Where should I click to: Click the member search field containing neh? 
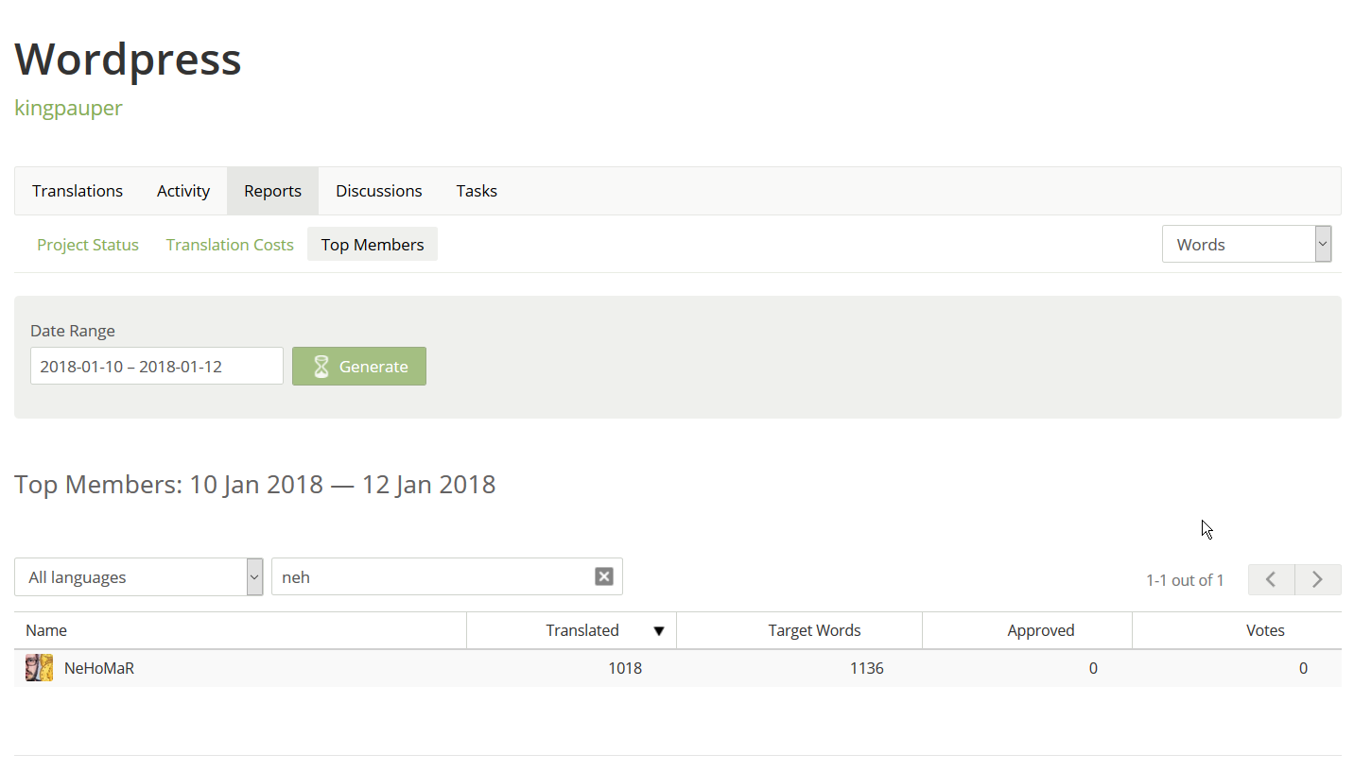pyautogui.click(x=447, y=576)
